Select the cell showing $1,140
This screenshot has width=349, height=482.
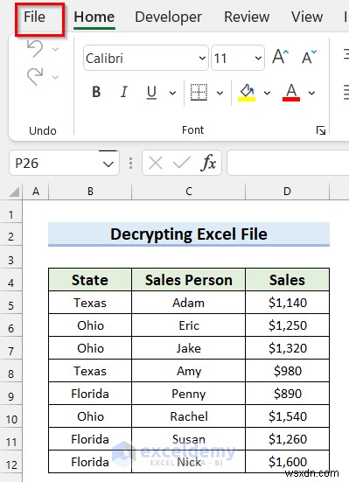(x=287, y=303)
